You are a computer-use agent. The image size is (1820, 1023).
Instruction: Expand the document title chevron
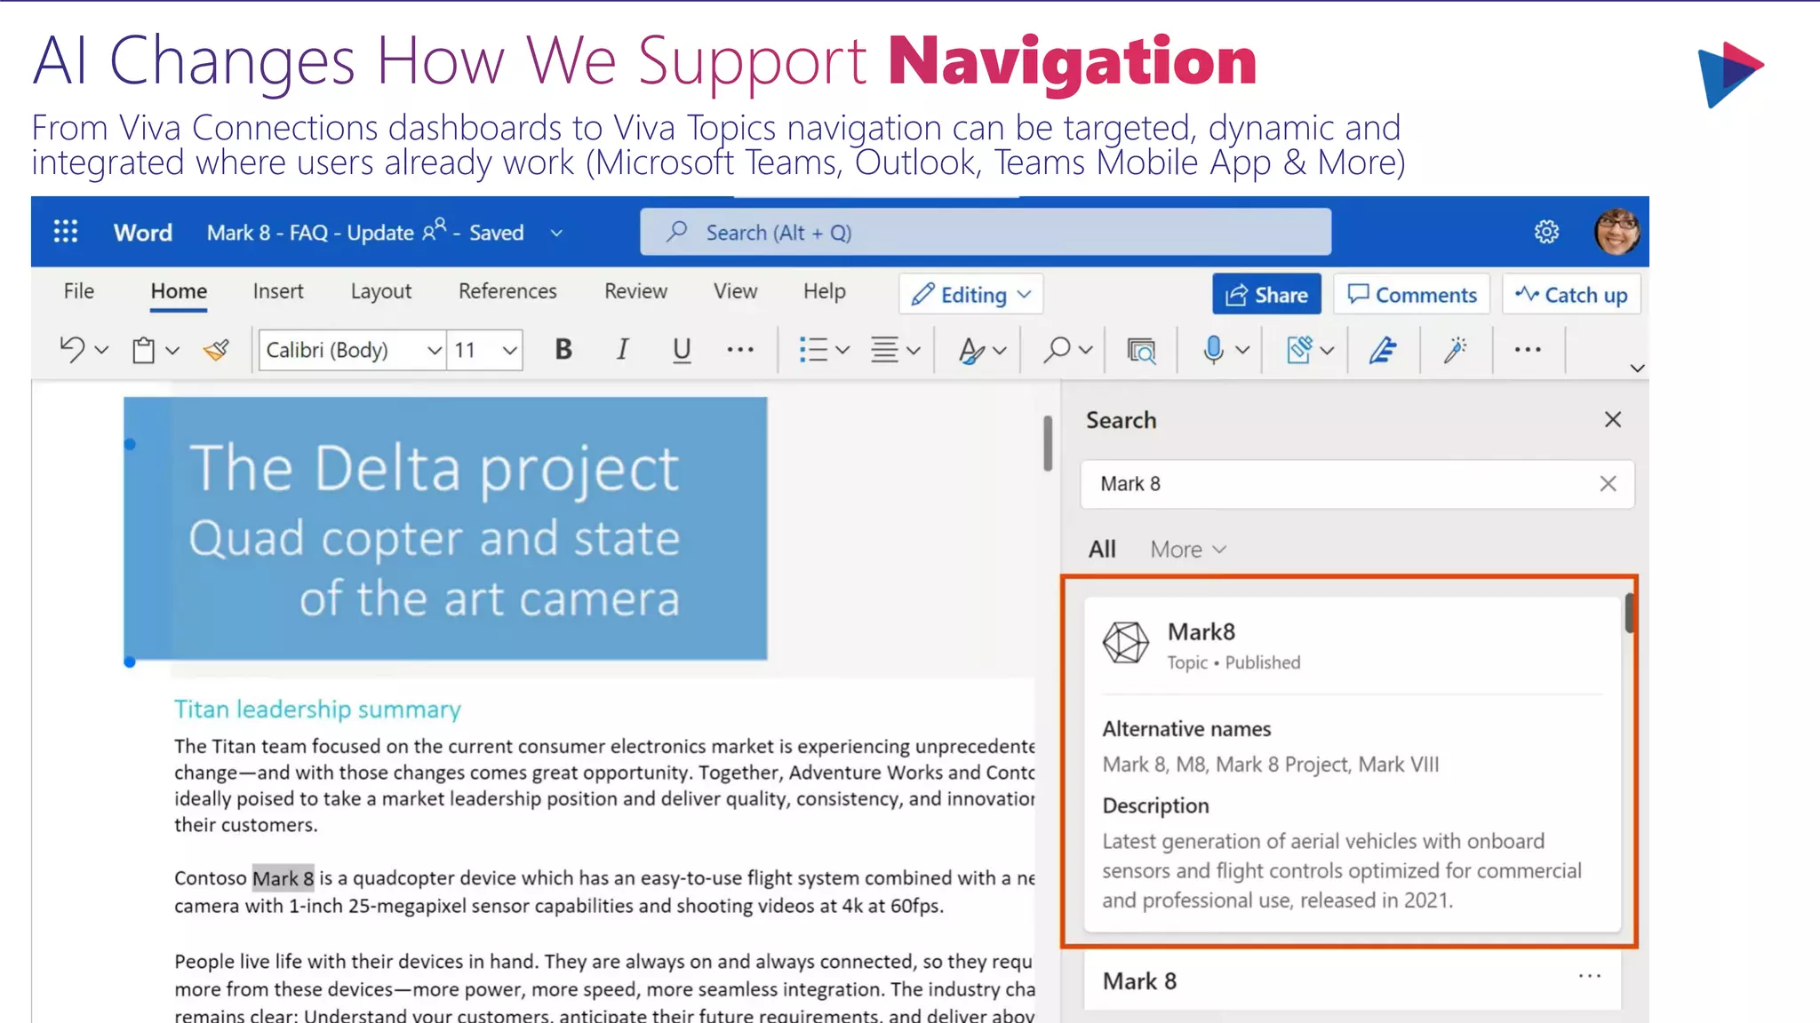[x=556, y=234]
